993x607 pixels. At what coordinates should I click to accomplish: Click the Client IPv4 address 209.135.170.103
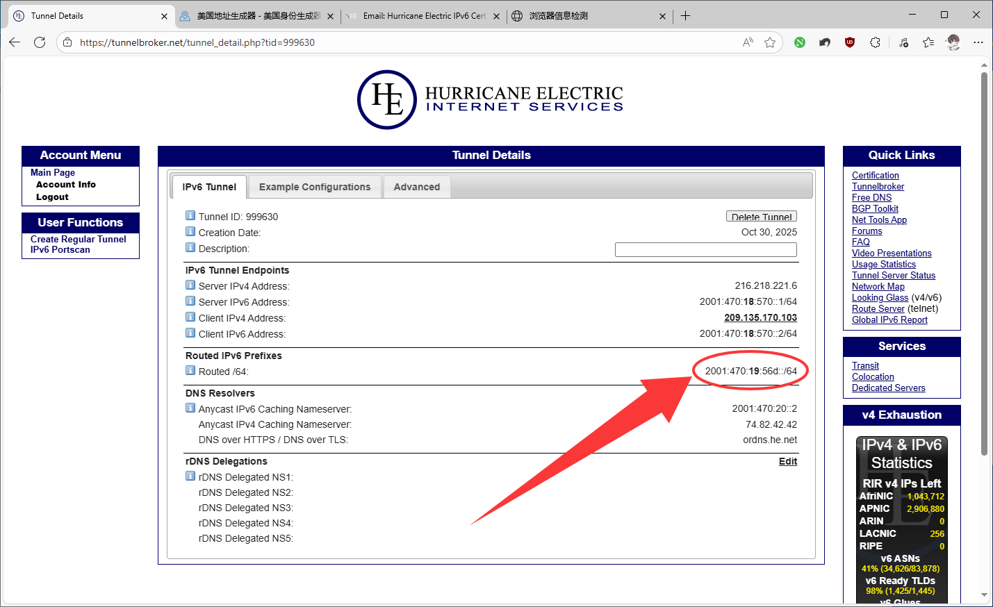pyautogui.click(x=760, y=317)
